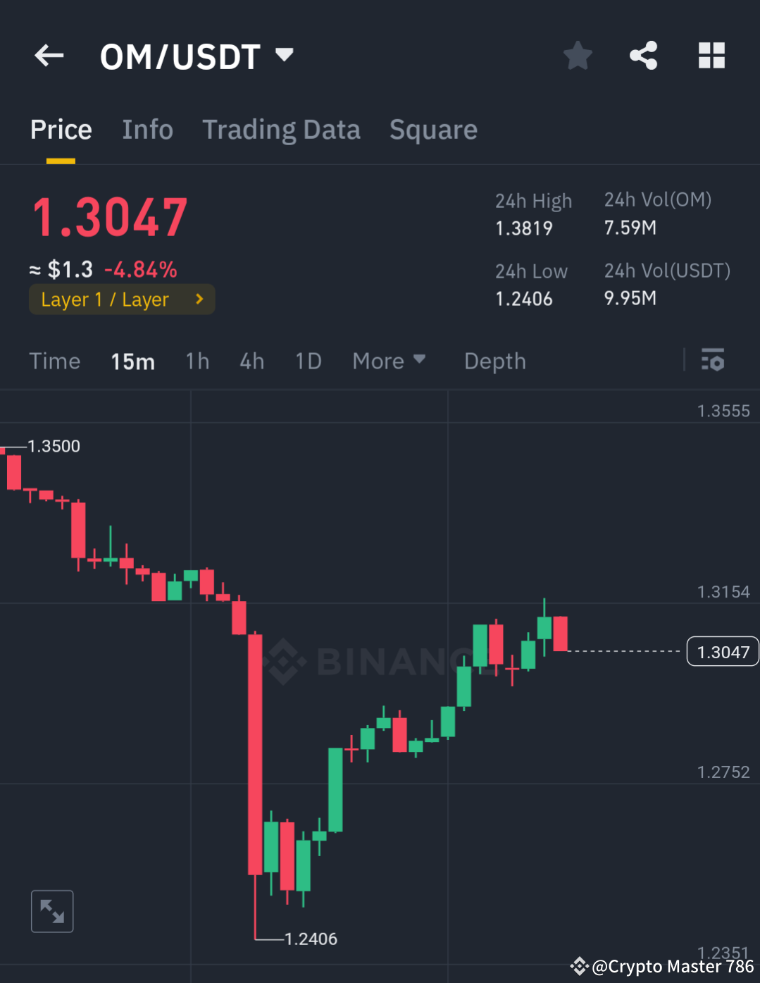Tap the back arrow to exit chart
Viewport: 760px width, 983px height.
48,56
